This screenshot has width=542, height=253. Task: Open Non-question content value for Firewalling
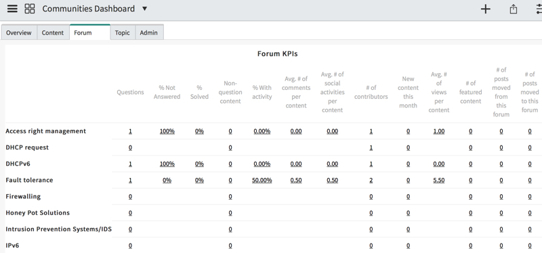point(230,196)
